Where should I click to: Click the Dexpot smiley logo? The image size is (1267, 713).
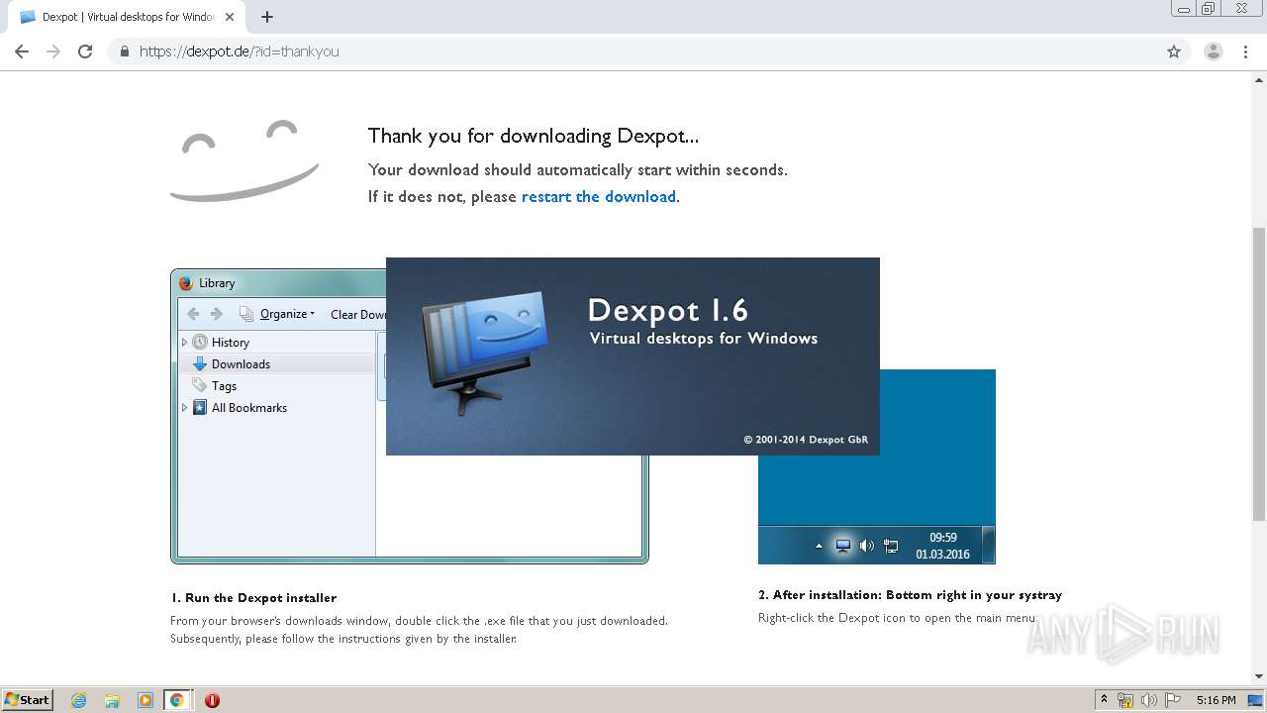tap(244, 160)
